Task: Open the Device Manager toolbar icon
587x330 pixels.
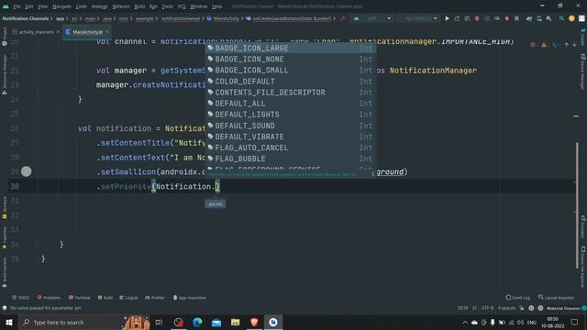Action: (539, 18)
